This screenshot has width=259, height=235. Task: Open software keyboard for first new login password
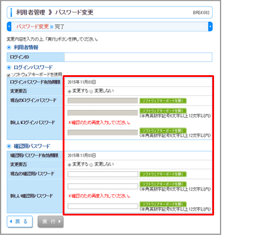pyautogui.click(x=163, y=111)
